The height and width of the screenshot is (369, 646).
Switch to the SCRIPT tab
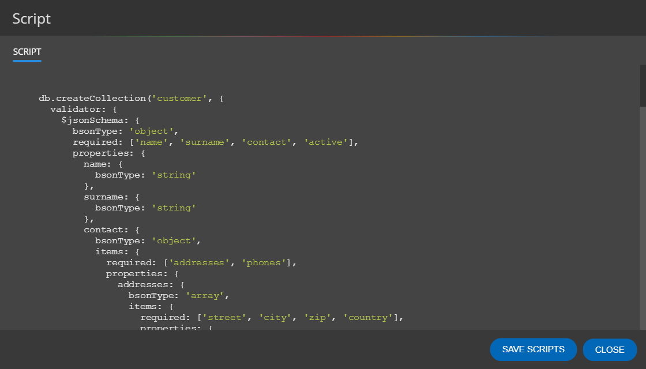pos(27,51)
